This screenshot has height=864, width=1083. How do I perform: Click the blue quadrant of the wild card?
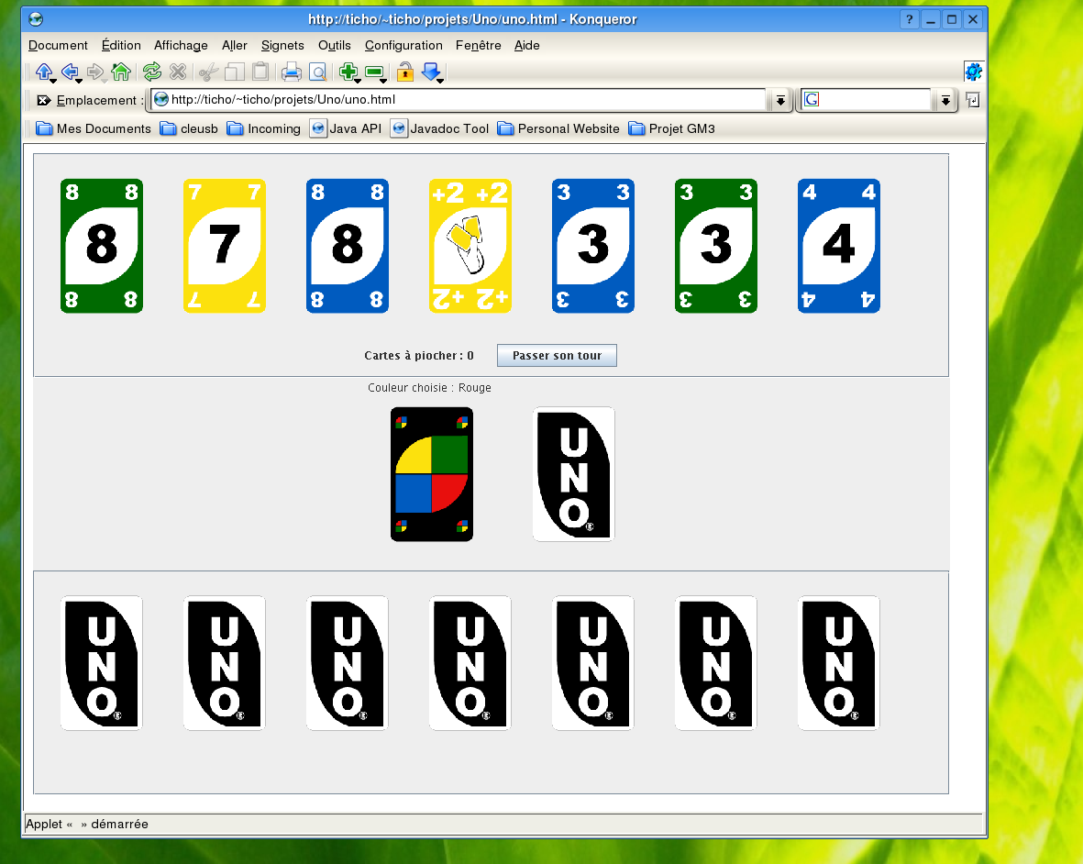coord(414,493)
